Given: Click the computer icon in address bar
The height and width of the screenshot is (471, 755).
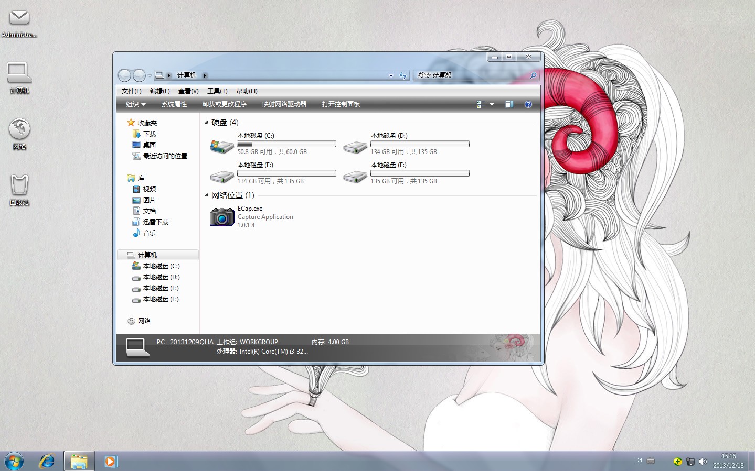Looking at the screenshot, I should click(x=159, y=75).
